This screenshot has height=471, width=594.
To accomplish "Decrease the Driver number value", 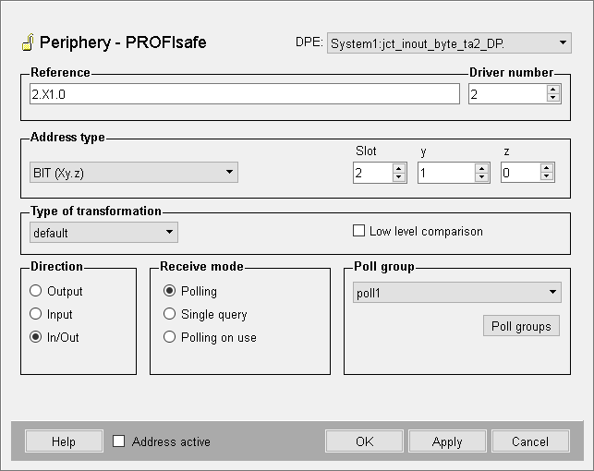I will pos(553,98).
